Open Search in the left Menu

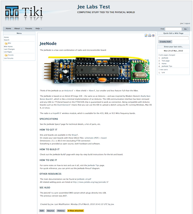[7, 40]
